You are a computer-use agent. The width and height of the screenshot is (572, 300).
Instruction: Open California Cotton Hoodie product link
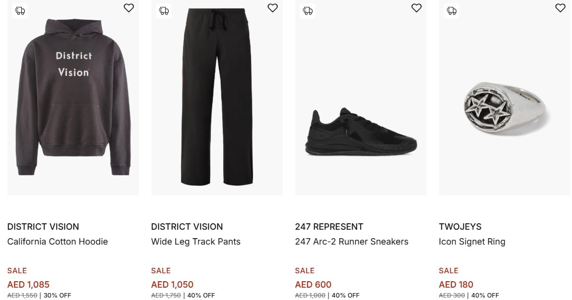[58, 242]
